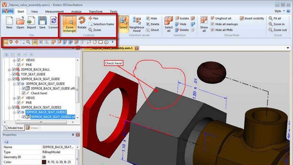Viewport: 293px width, 165px height.
Task: Click the rotate arrow in quick access toolbar
Action: pyautogui.click(x=11, y=42)
